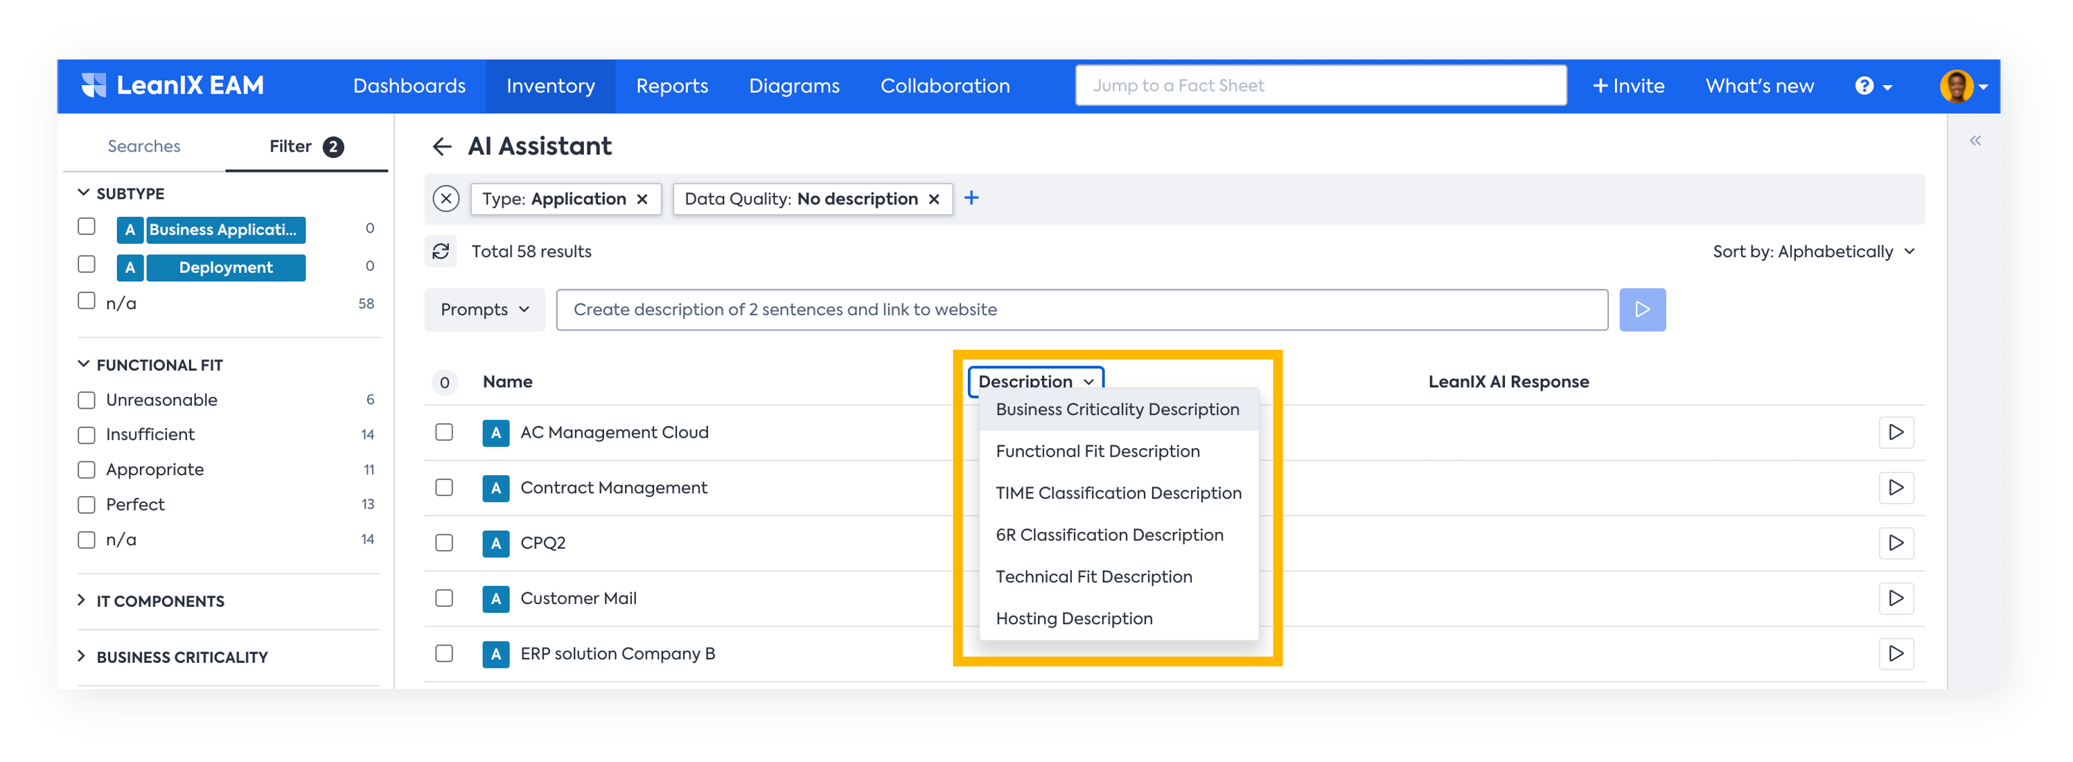Open the user avatar menu
The height and width of the screenshot is (762, 2073).
pos(1963,86)
